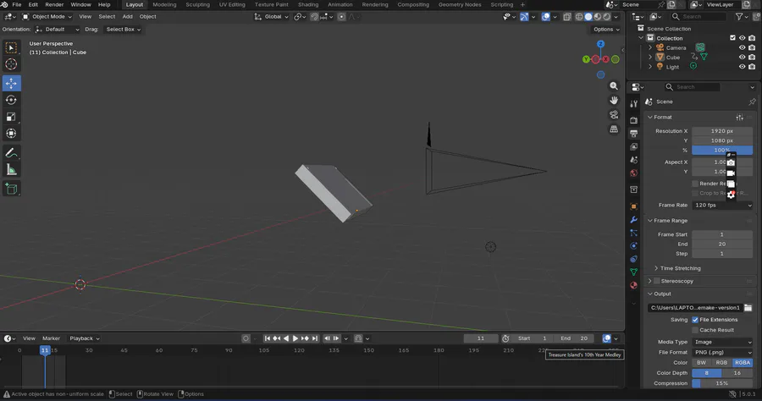762x401 pixels.
Task: Open the Object properties tab
Action: (633, 206)
